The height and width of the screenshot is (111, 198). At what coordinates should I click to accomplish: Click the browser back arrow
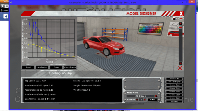[3, 6]
